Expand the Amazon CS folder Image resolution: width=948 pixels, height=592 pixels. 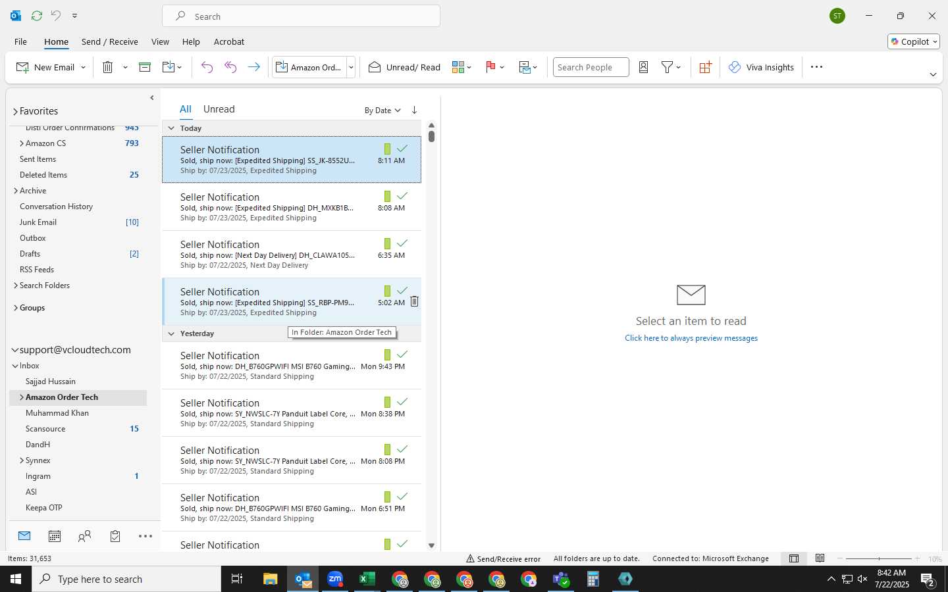coord(22,143)
